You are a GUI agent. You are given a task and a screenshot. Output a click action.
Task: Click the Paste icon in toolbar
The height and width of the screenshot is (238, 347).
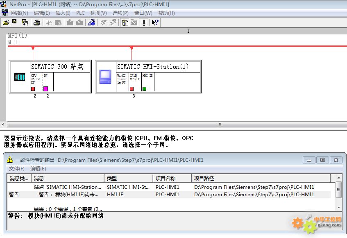click(x=58, y=23)
